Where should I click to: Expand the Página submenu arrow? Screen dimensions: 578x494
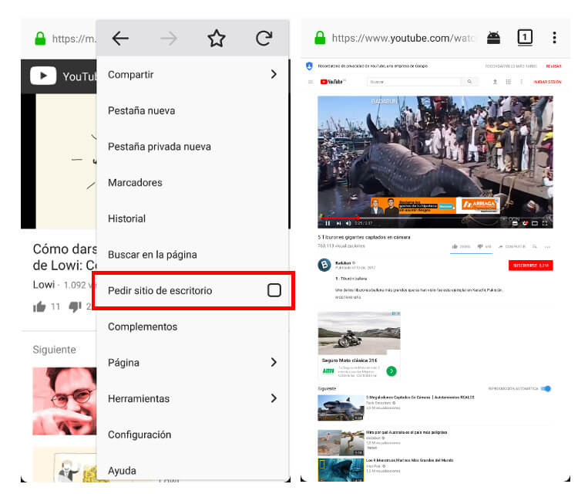[274, 362]
